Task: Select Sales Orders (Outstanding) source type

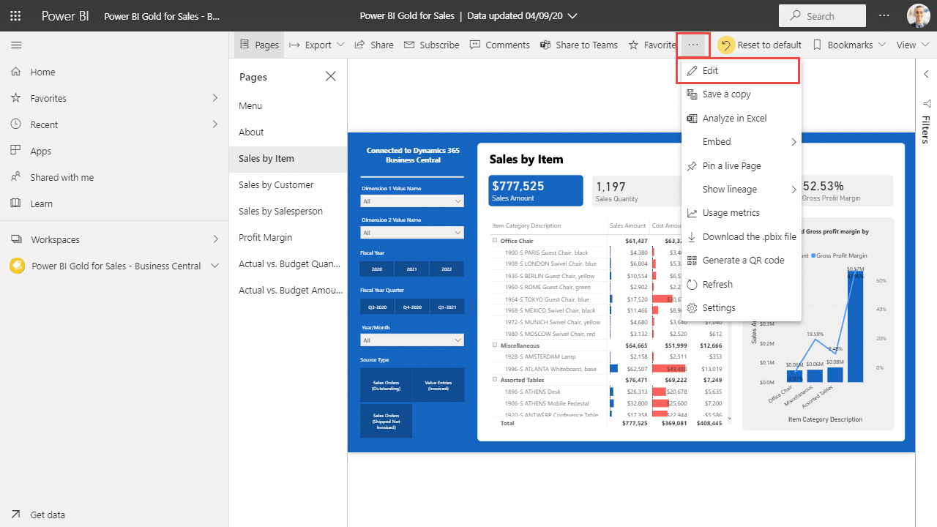Action: pyautogui.click(x=386, y=385)
